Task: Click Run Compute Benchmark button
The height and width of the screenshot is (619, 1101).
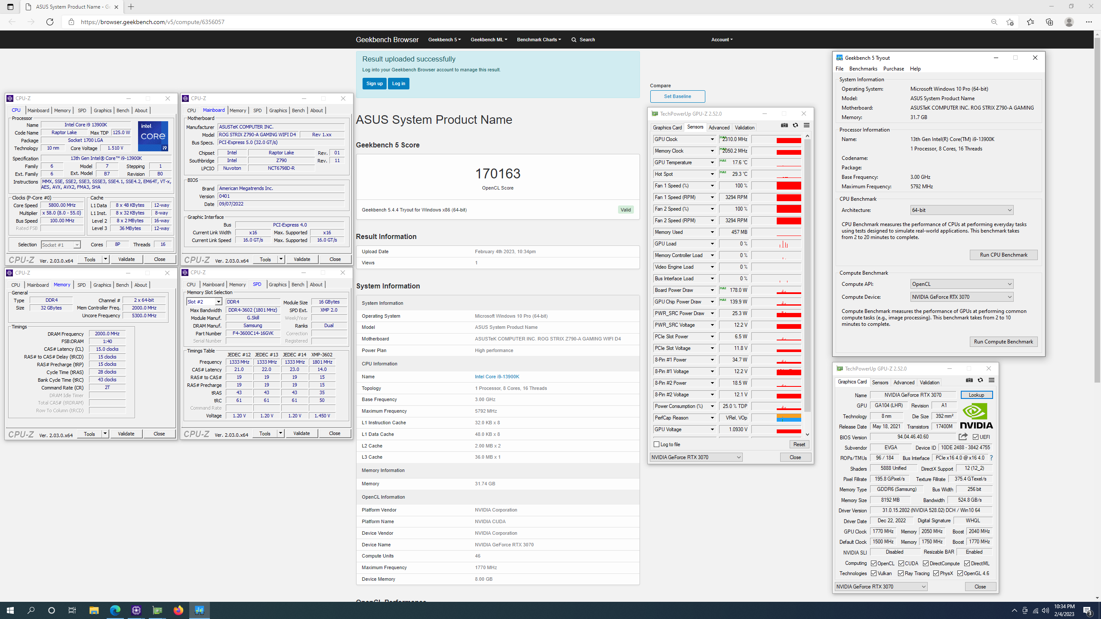Action: (x=1003, y=342)
